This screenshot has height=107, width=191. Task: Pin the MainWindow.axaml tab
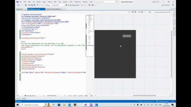pos(42,9)
